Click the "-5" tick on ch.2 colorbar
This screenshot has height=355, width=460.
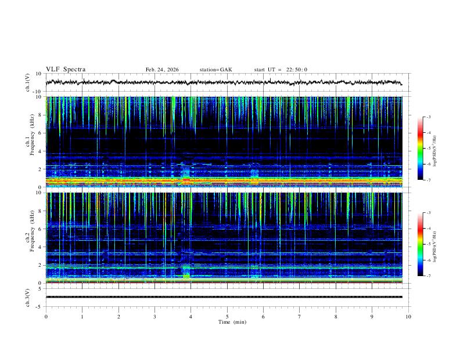[x=428, y=244]
